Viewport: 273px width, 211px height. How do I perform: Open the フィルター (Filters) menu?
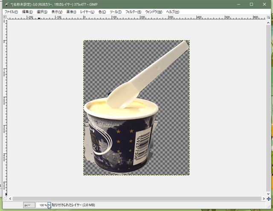coord(133,12)
